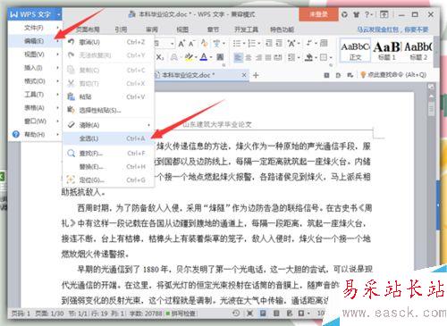Toggle the subscript X₂ button

pyautogui.click(x=160, y=57)
